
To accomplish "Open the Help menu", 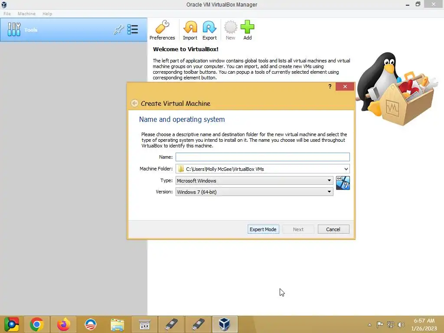I will pos(47,13).
